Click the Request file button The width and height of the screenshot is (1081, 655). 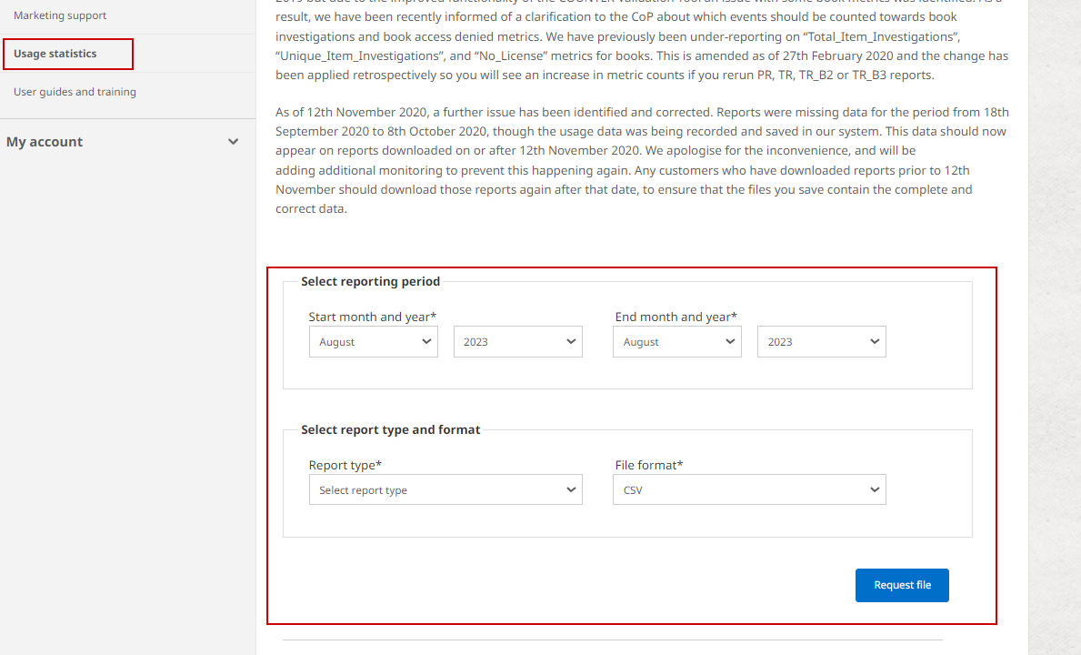pyautogui.click(x=902, y=585)
